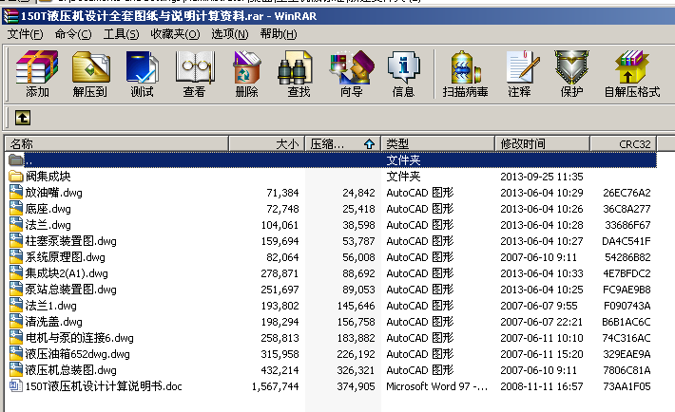The image size is (675, 412).
Task: Open the 向导 (Wizard) icon
Action: click(x=351, y=74)
